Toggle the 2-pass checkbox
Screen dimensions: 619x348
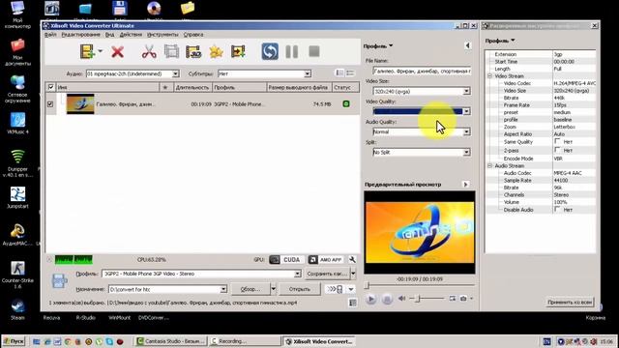click(x=557, y=150)
